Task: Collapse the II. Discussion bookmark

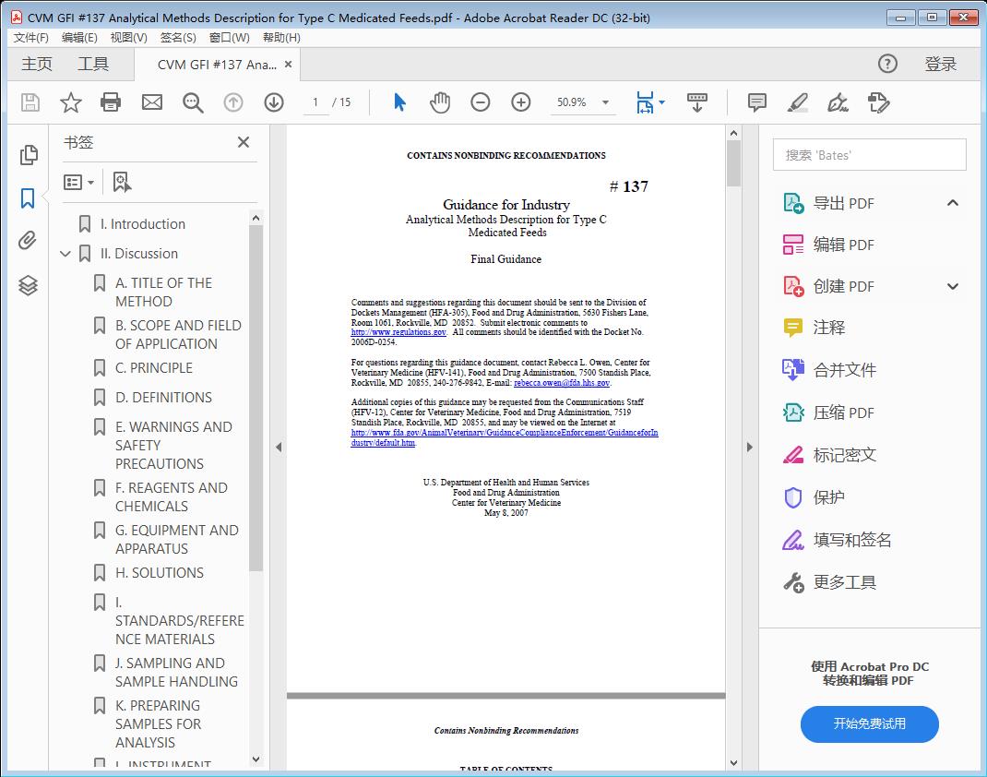Action: tap(65, 253)
